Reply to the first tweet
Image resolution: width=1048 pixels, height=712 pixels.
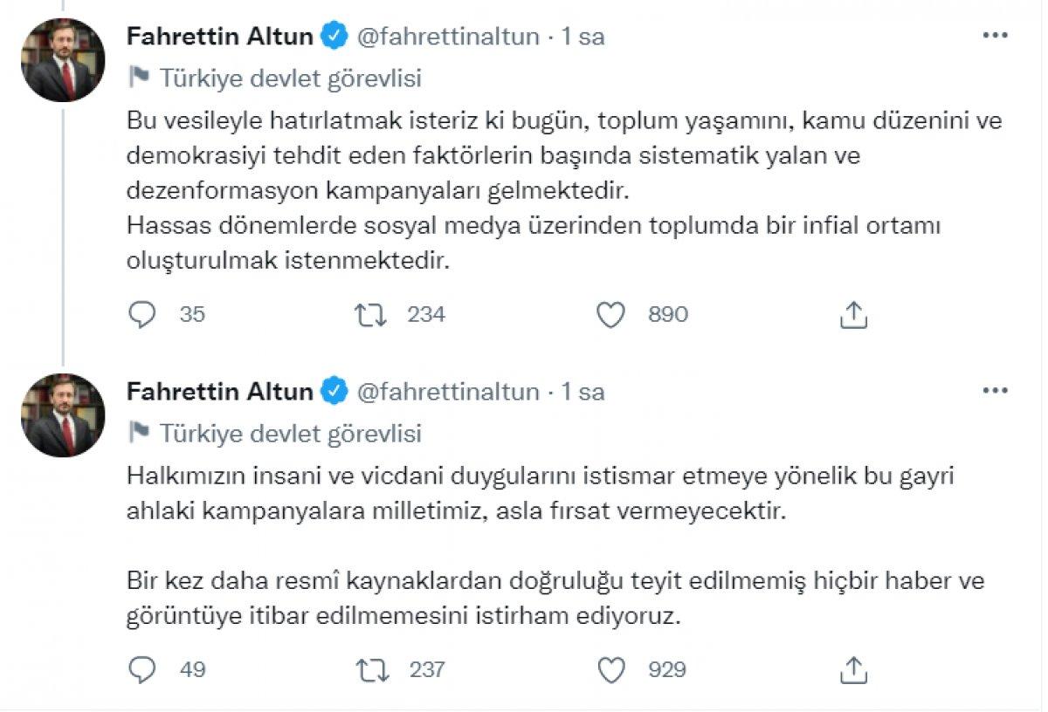[x=144, y=315]
